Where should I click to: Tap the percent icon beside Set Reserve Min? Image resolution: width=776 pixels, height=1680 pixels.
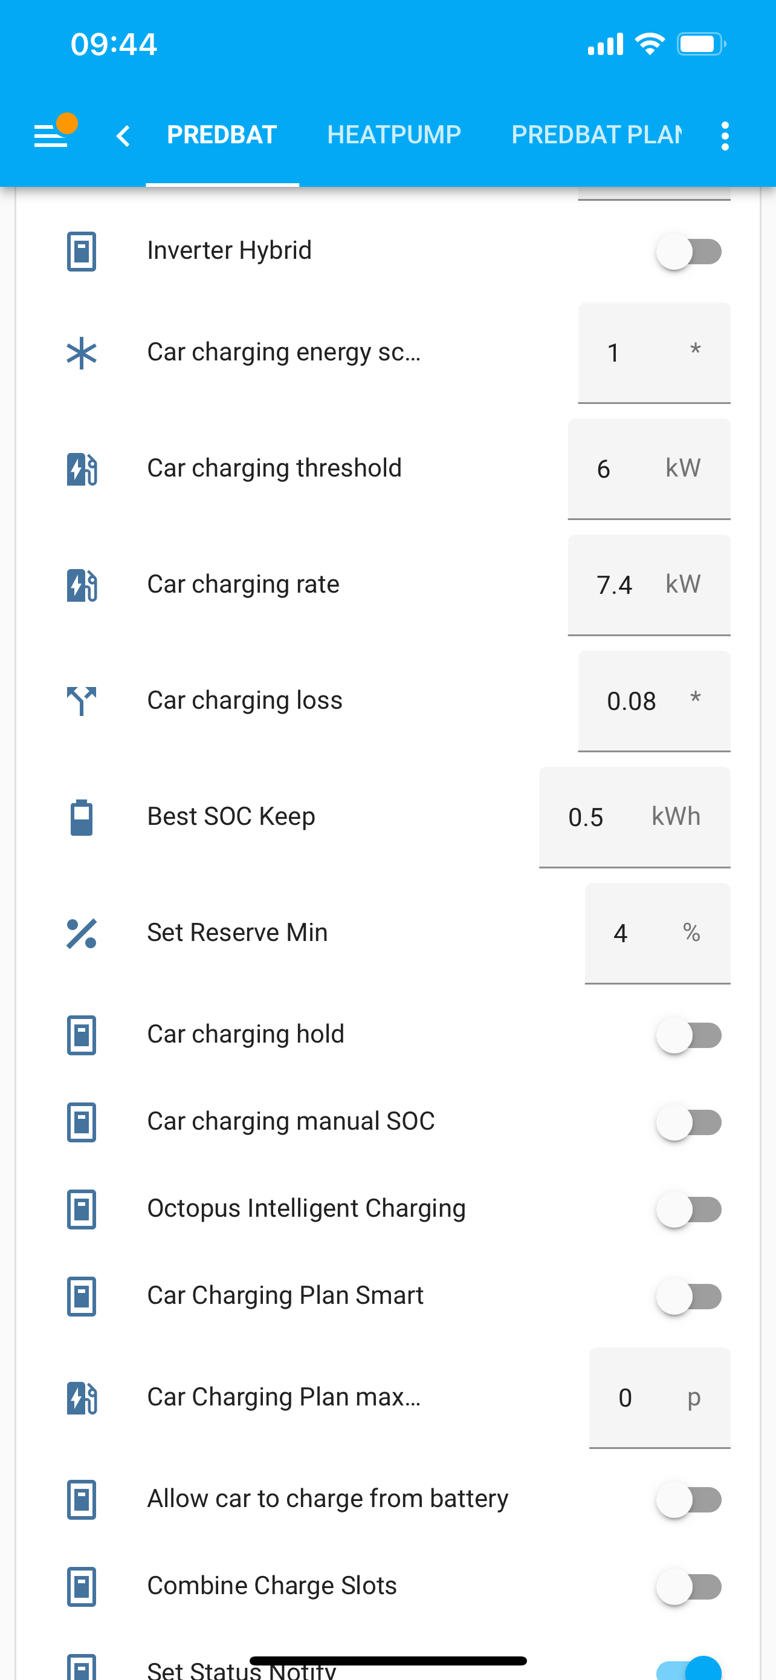[x=82, y=933]
